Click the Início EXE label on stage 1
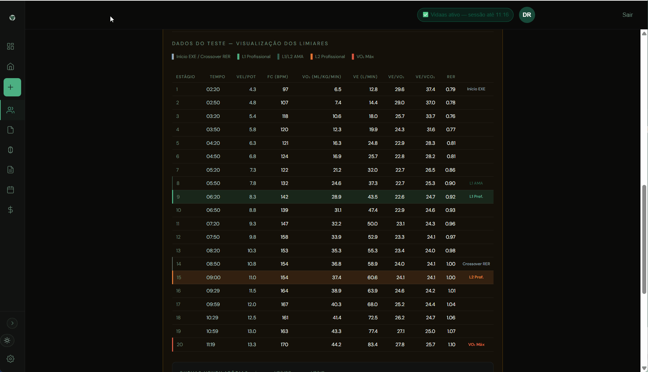Image resolution: width=648 pixels, height=372 pixels. pyautogui.click(x=476, y=89)
